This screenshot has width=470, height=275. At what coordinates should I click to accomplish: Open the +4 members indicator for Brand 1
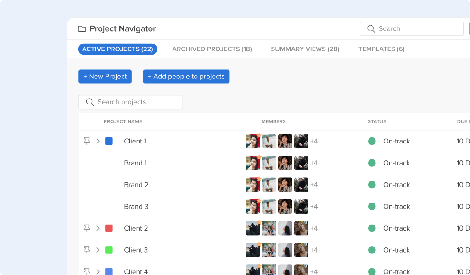[314, 163]
